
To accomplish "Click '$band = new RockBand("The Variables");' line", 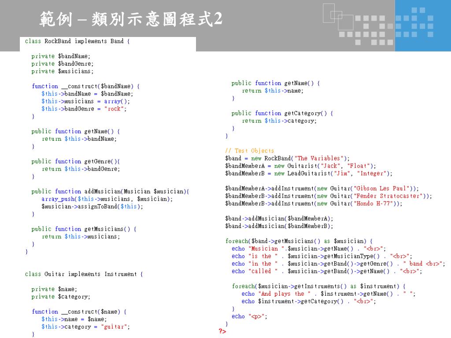I will [x=287, y=158].
